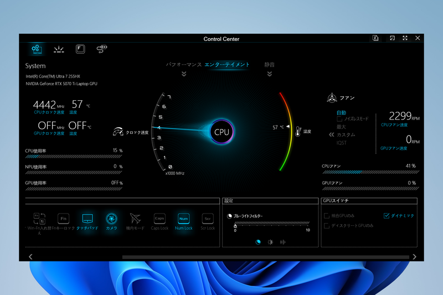The image size is (443, 295).
Task: Click the GPUスイッチ panel header
Action: 369,201
